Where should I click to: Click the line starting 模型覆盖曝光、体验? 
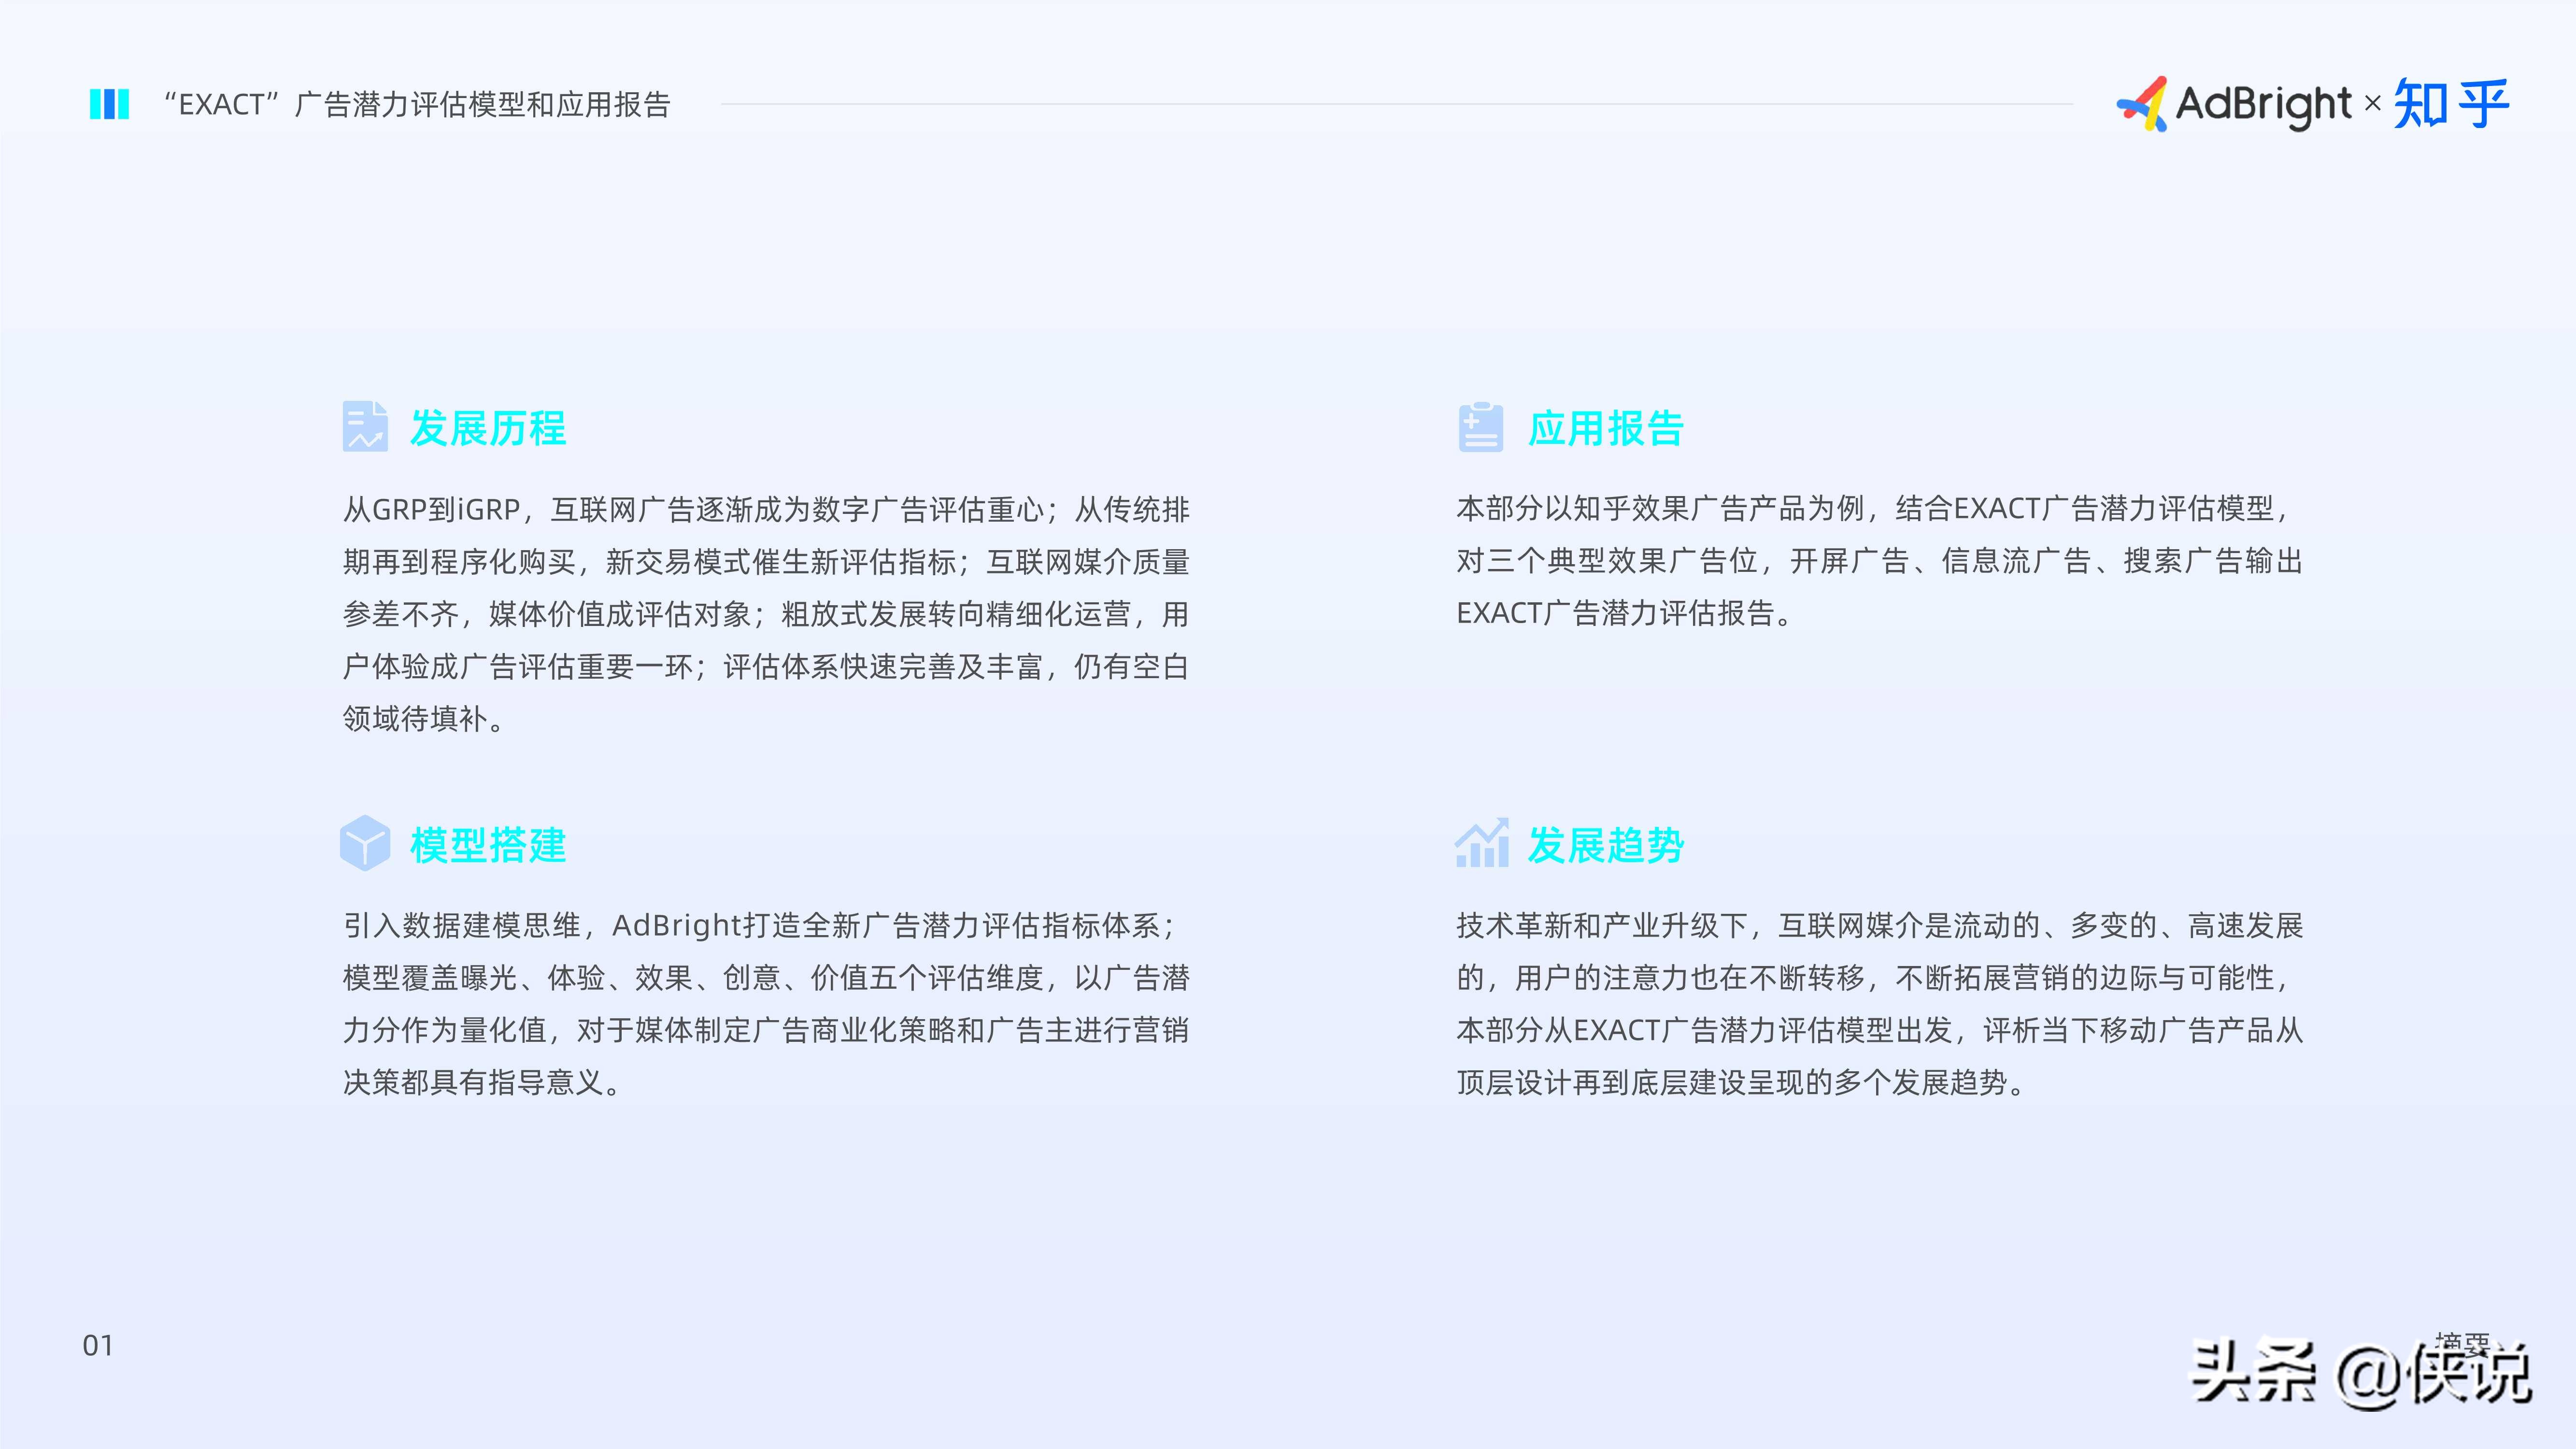766,978
